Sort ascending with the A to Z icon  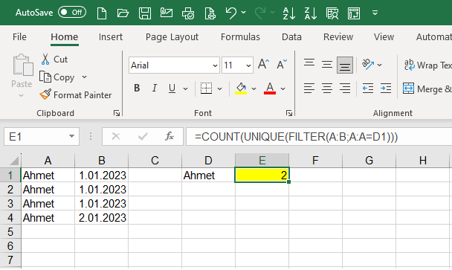coord(289,13)
